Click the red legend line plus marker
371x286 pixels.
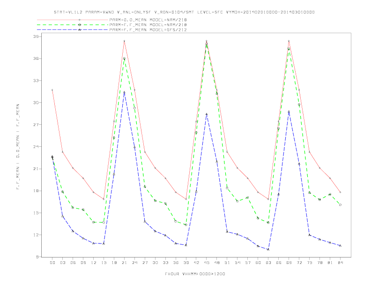pos(80,20)
